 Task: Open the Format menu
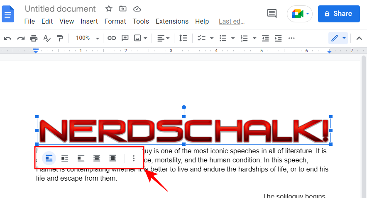click(115, 21)
